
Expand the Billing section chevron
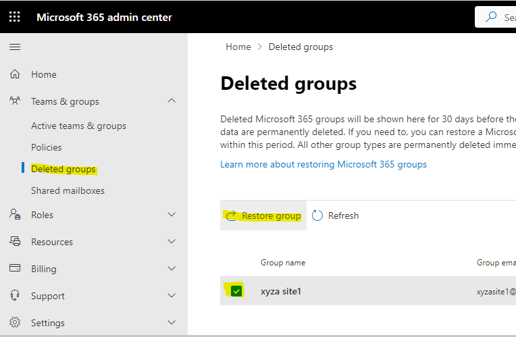pos(172,269)
